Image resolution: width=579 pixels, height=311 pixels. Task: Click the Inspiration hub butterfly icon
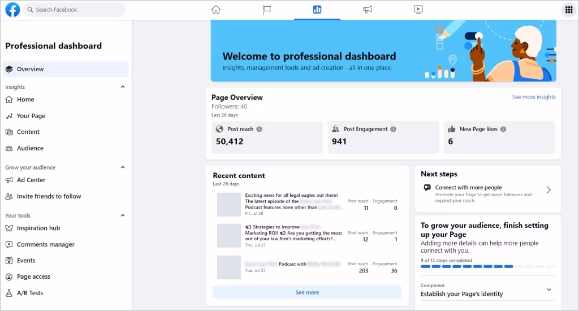tap(9, 228)
